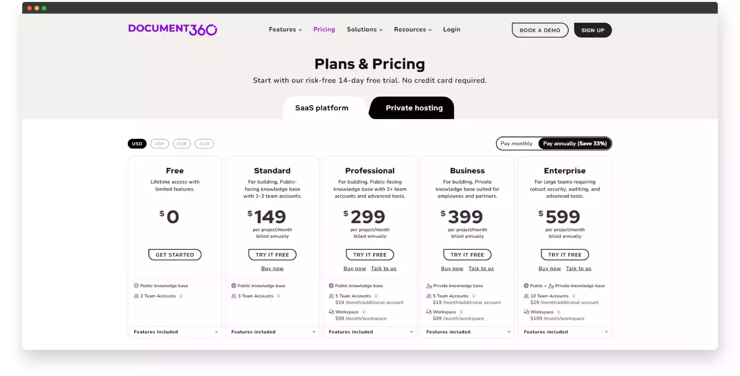This screenshot has height=376, width=740.
Task: Click the SIGN UP button
Action: (x=593, y=30)
